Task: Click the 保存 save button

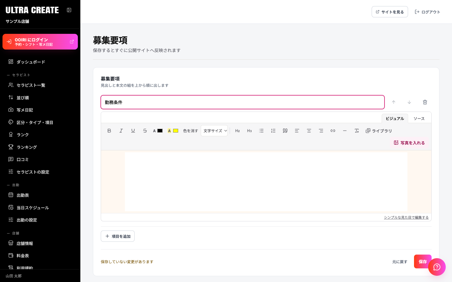Action: [423, 262]
